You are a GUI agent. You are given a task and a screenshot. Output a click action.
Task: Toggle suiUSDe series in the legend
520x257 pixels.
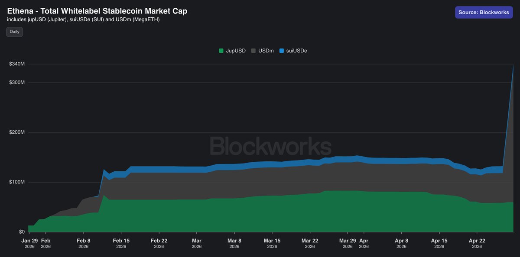click(x=293, y=51)
